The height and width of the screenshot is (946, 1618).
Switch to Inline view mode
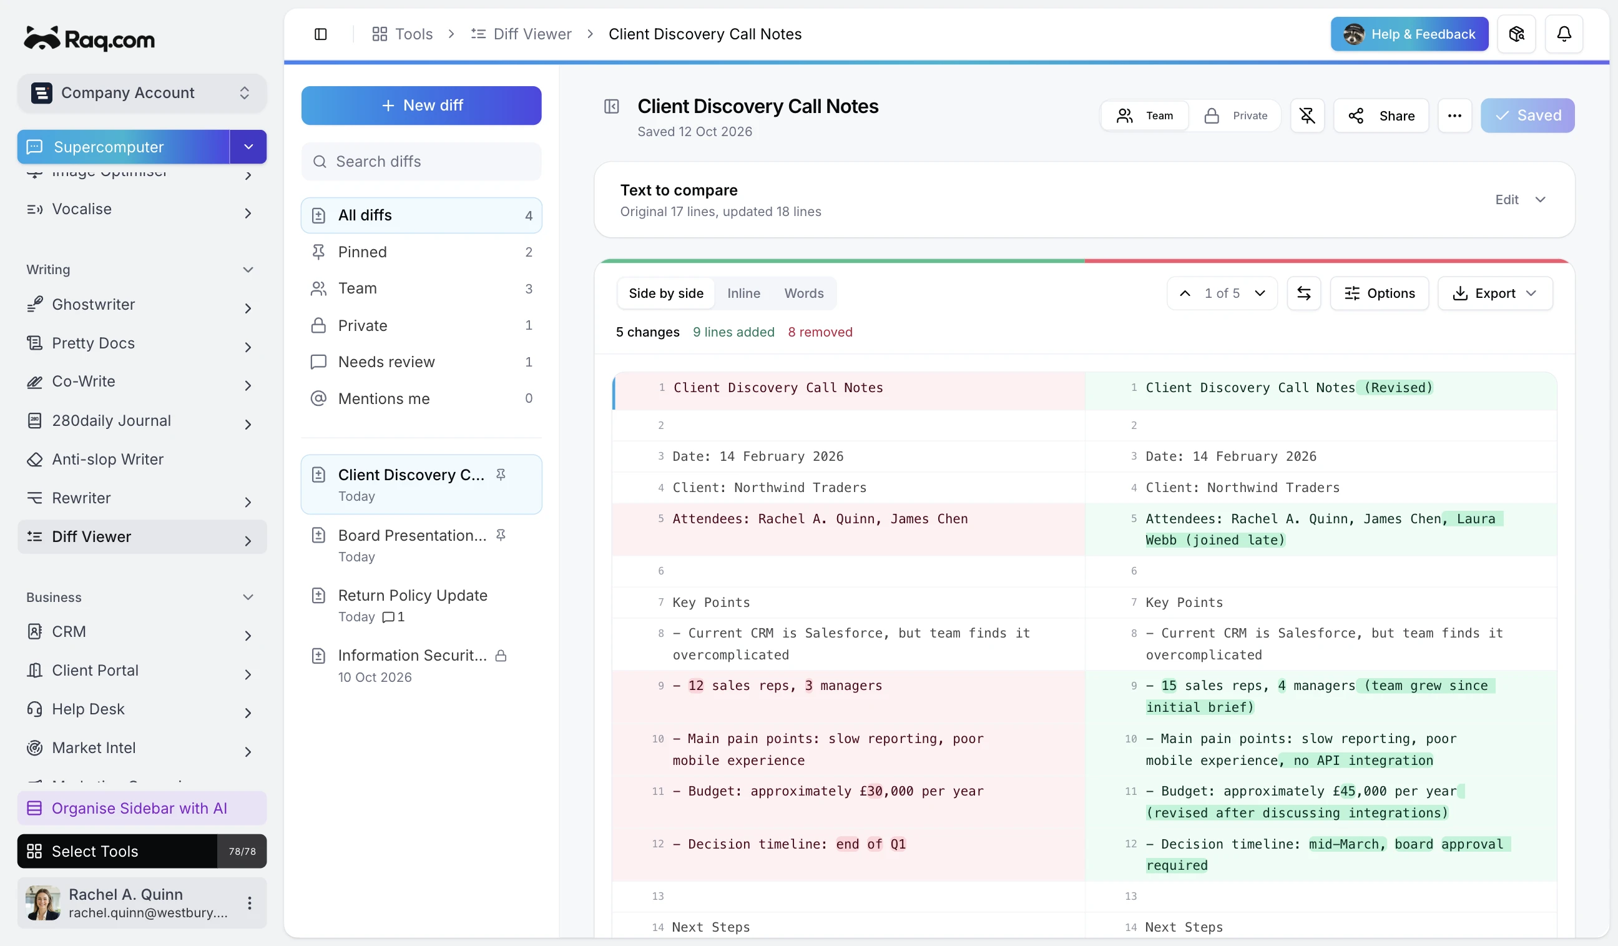(743, 293)
